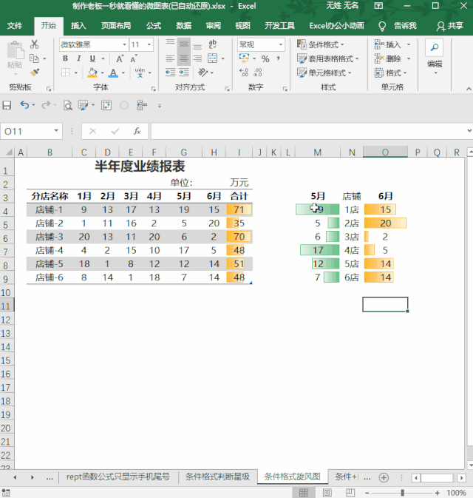
Task: Click Increase Decimal icon
Action: click(x=244, y=73)
